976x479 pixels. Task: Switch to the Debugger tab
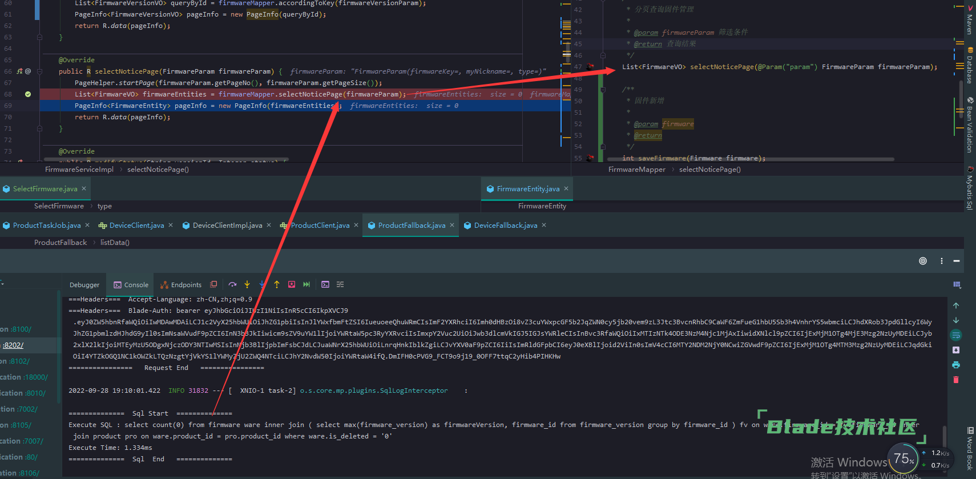pyautogui.click(x=84, y=285)
